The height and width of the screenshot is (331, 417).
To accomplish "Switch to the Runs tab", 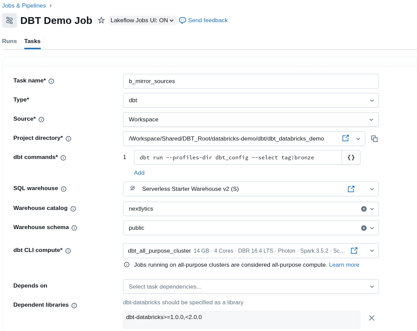I will click(9, 41).
